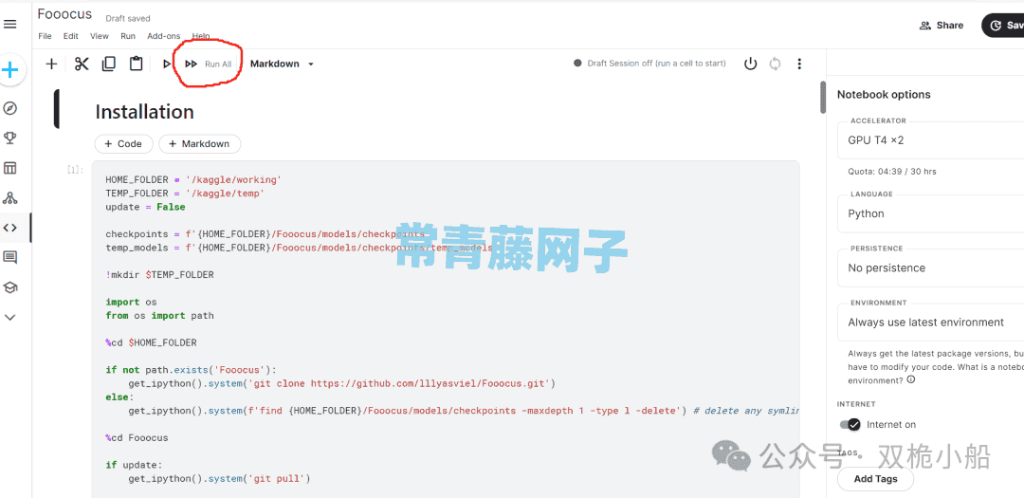Paste the cell with clipboard icon
This screenshot has height=498, width=1024.
pyautogui.click(x=136, y=64)
